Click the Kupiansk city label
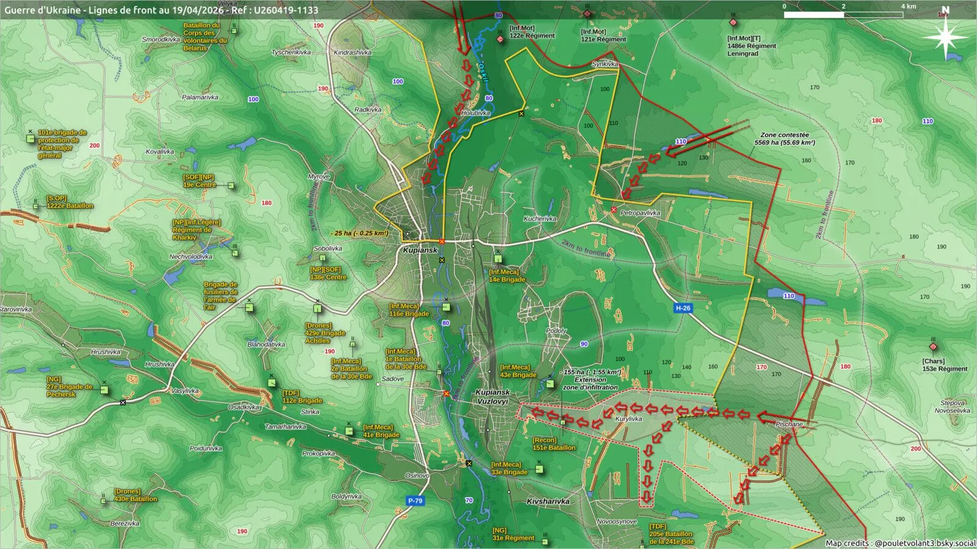Image resolution: width=977 pixels, height=549 pixels. [x=420, y=251]
